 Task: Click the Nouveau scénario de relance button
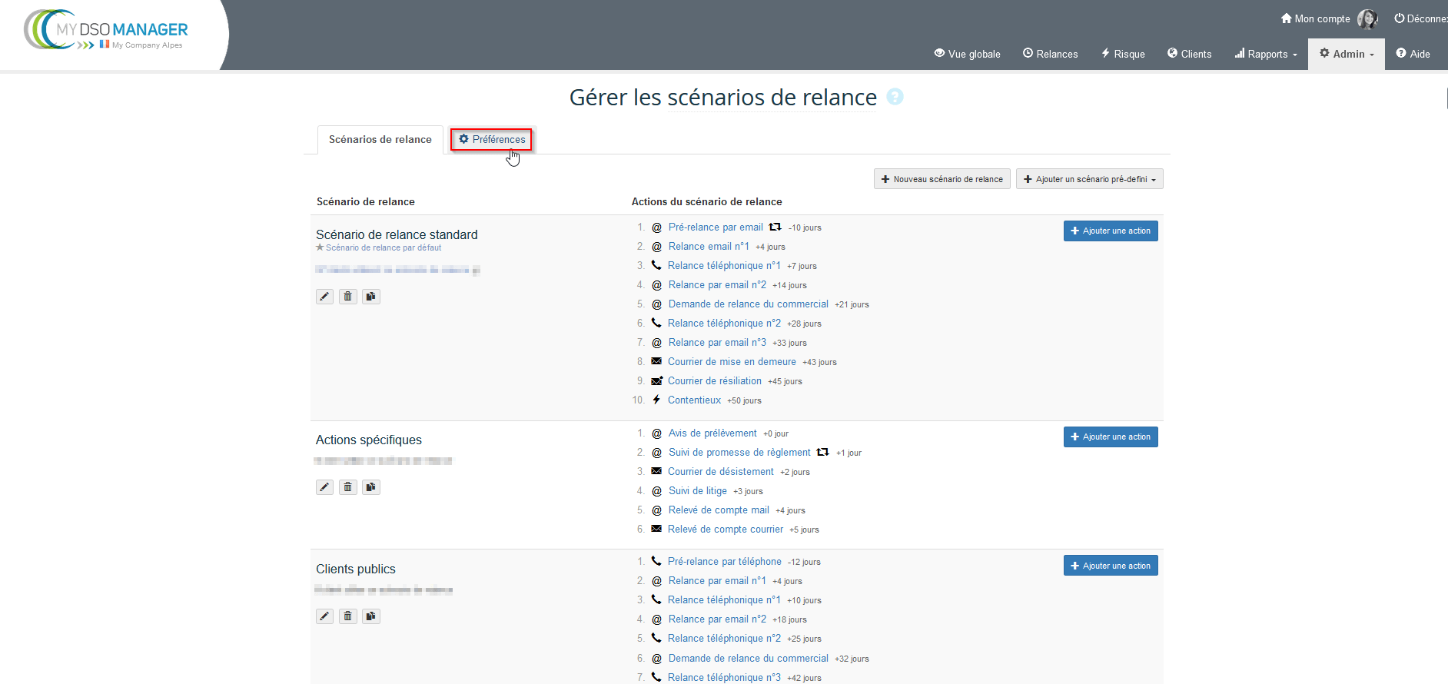(942, 179)
